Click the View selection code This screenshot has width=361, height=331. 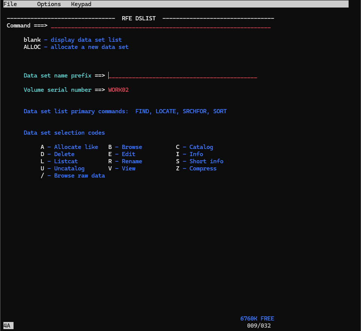click(x=129, y=169)
